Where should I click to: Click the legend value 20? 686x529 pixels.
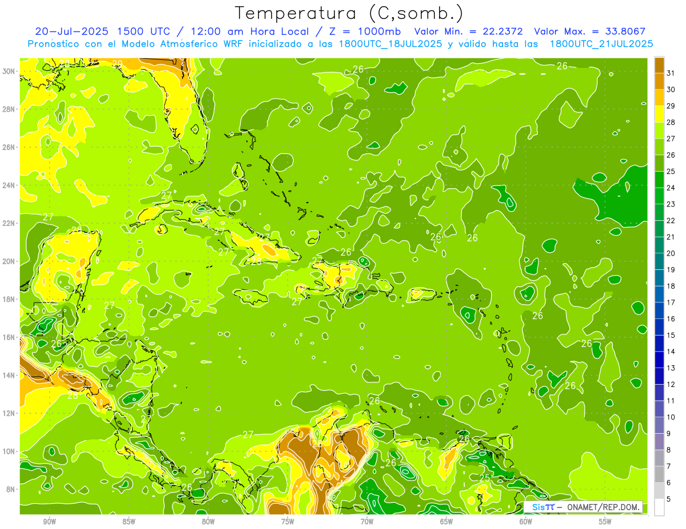click(671, 253)
